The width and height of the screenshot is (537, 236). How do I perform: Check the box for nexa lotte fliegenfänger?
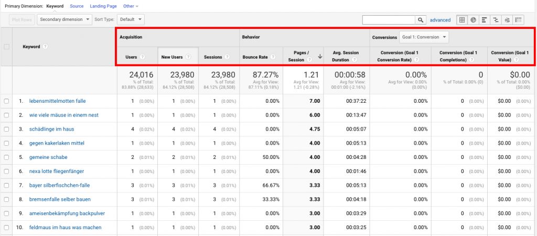point(6,171)
